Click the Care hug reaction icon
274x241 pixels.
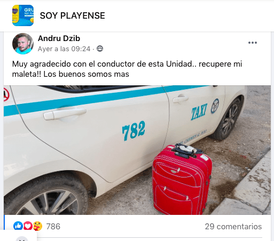point(37,226)
